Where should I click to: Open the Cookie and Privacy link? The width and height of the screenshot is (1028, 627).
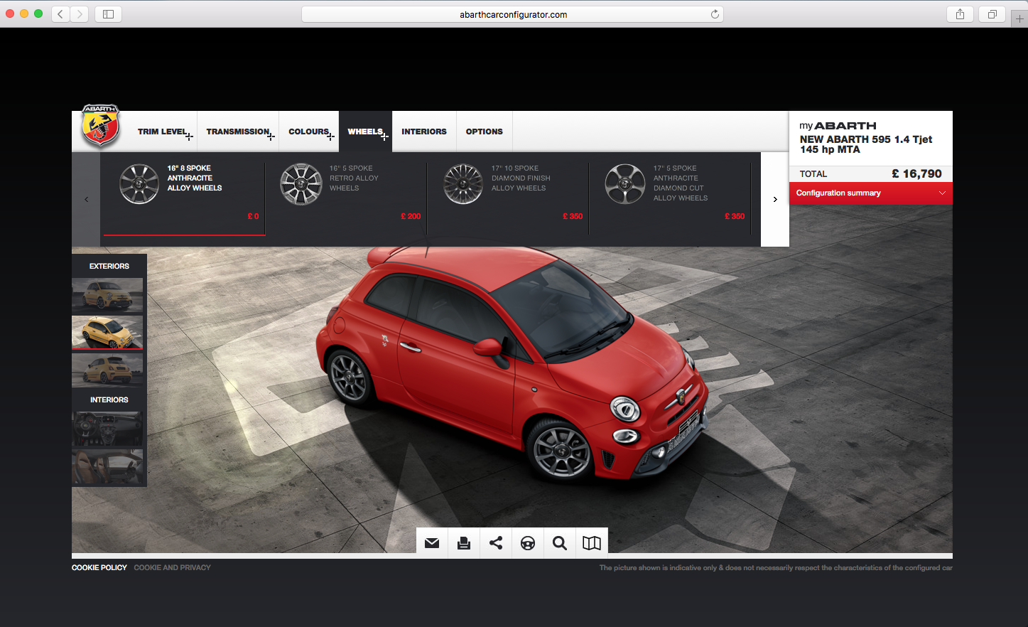click(173, 567)
